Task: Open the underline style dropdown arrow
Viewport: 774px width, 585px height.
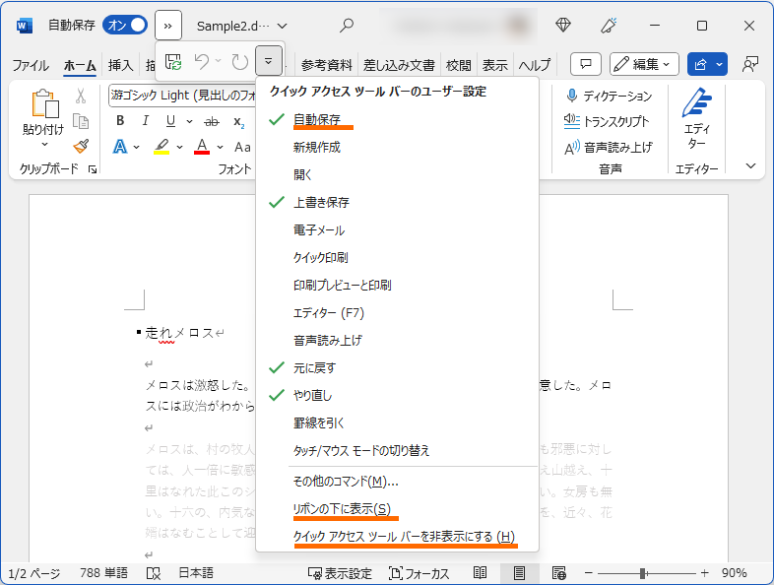Action: 189,121
